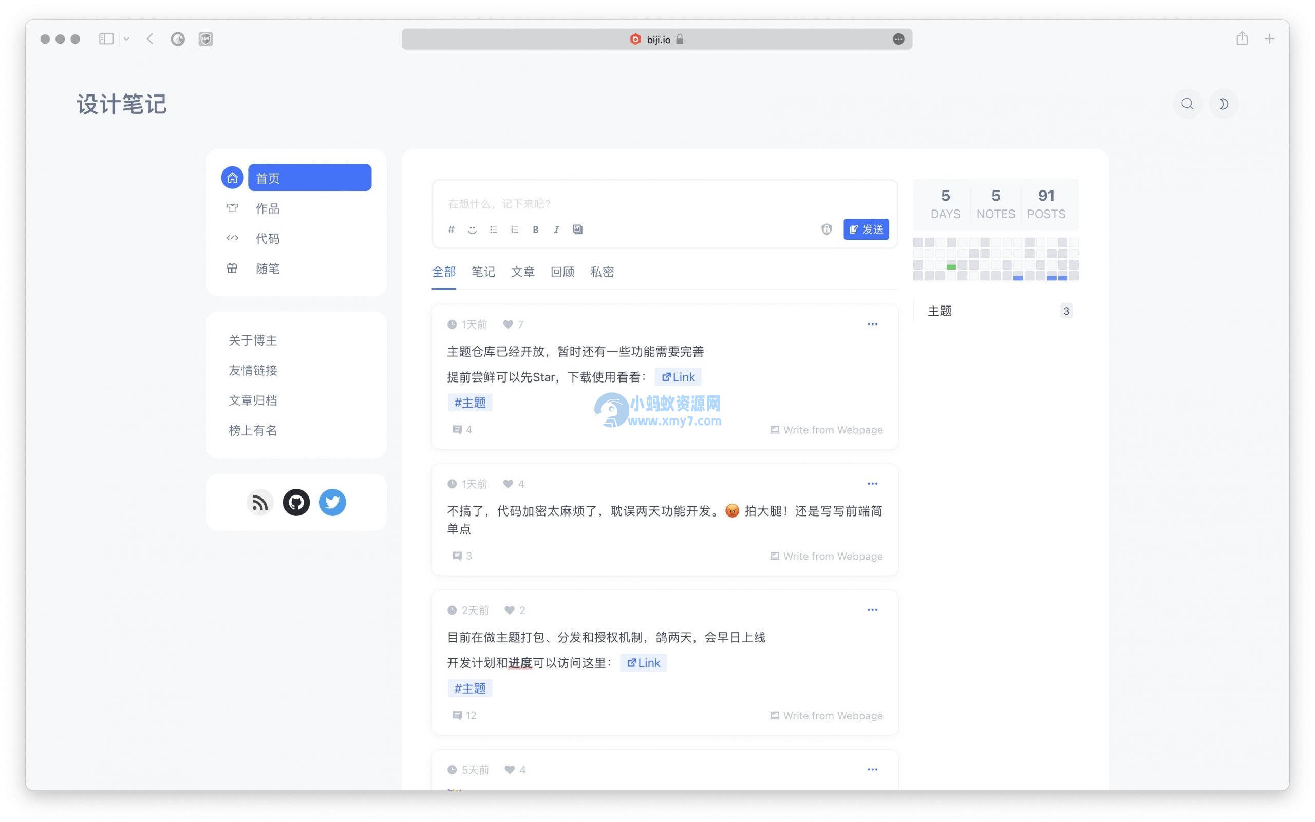This screenshot has width=1315, height=822.
Task: Click the biji.io address bar
Action: pyautogui.click(x=657, y=39)
